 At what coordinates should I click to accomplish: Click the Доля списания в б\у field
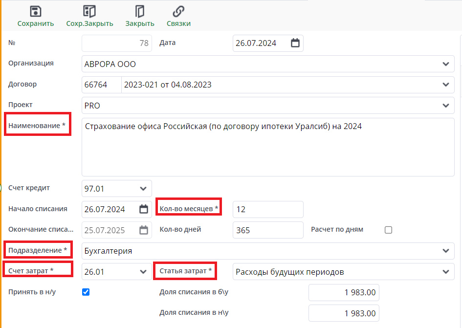pos(344,292)
